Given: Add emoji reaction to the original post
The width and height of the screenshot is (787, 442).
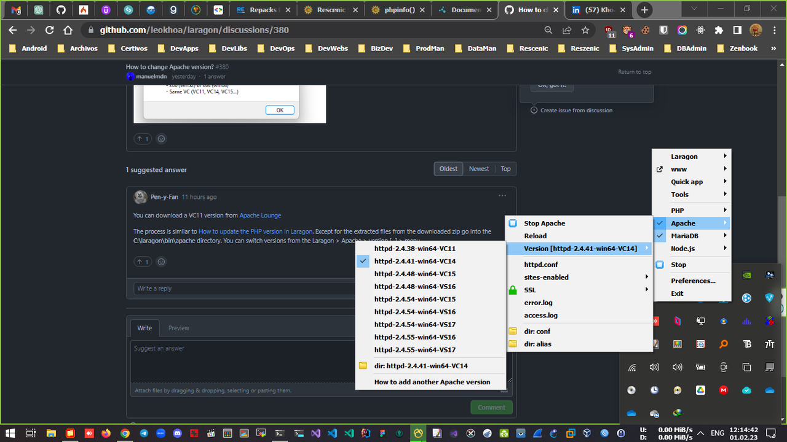Looking at the screenshot, I should [x=162, y=139].
